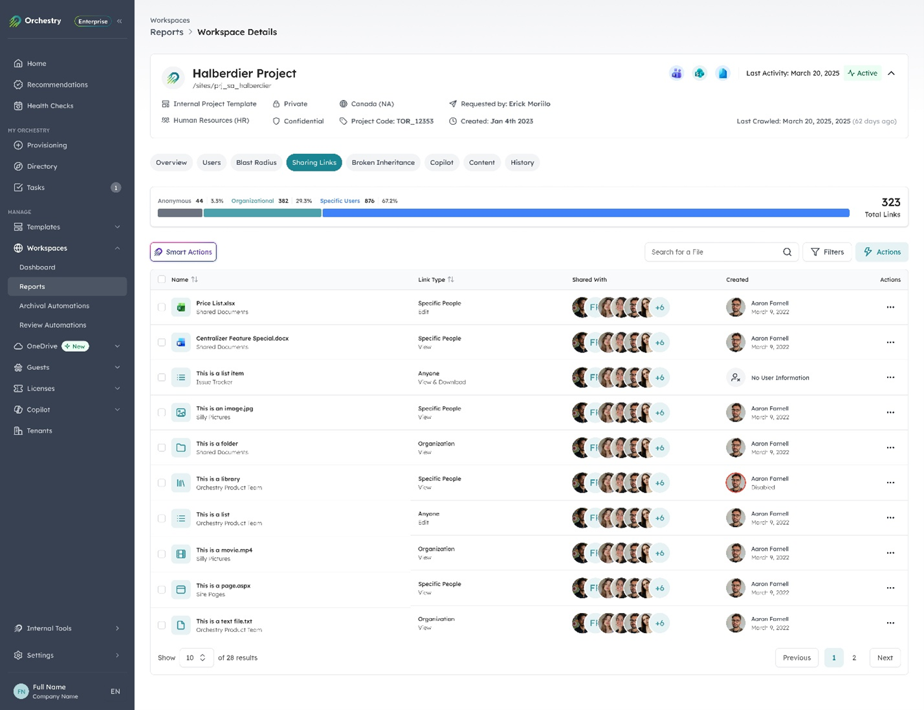This screenshot has height=710, width=924.
Task: Expand the Templates section in the sidebar
Action: coord(117,227)
